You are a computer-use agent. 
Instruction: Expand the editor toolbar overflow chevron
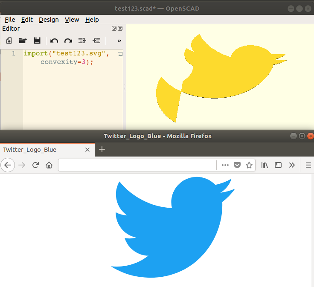tap(119, 41)
